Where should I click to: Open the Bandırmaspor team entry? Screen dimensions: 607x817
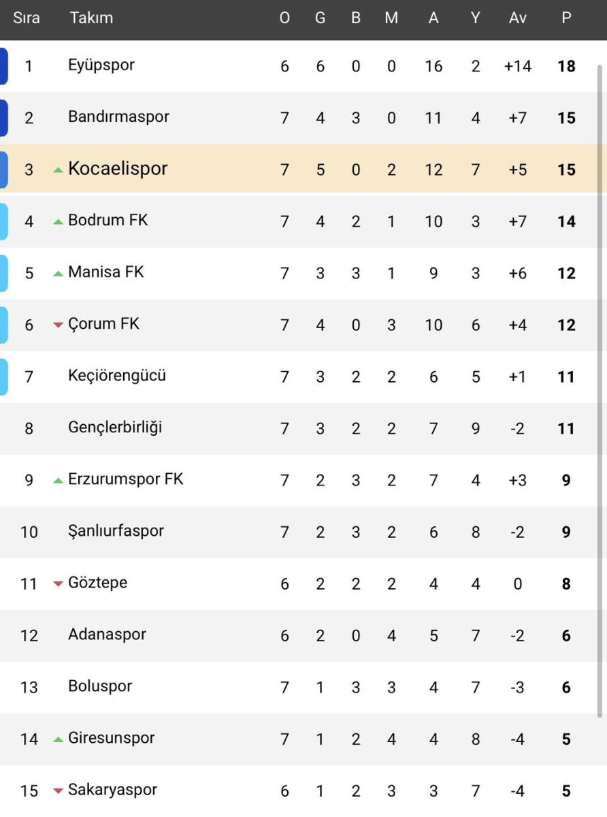click(118, 117)
